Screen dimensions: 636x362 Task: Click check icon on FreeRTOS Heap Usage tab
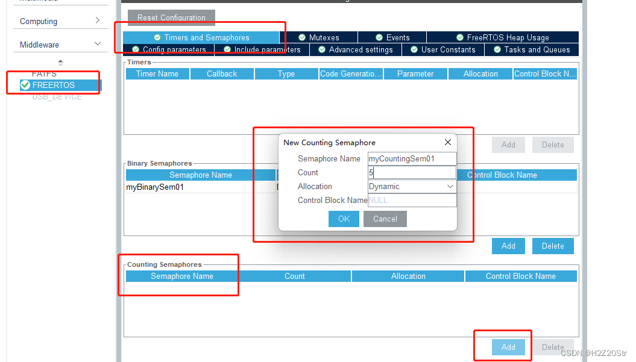[x=460, y=37]
